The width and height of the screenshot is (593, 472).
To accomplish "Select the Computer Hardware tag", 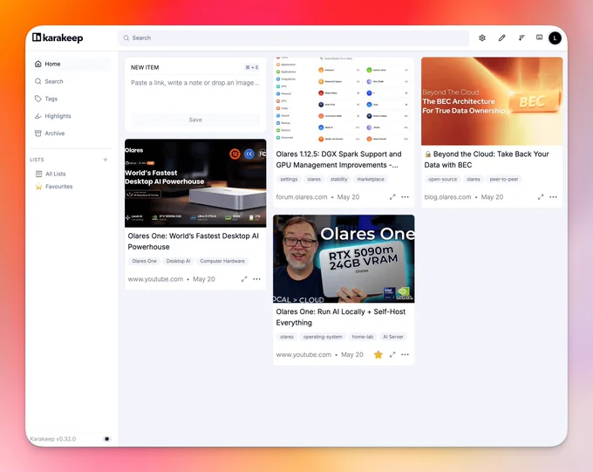I will pyautogui.click(x=222, y=261).
